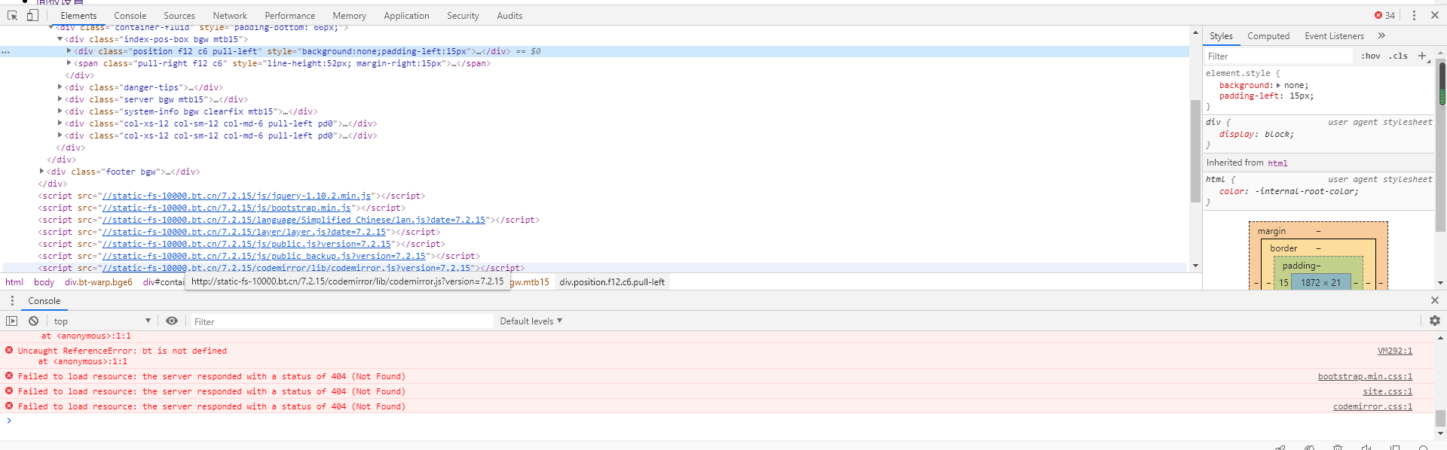Click the box model 1872 × 21 content size
The image size is (1447, 450).
(x=1320, y=283)
